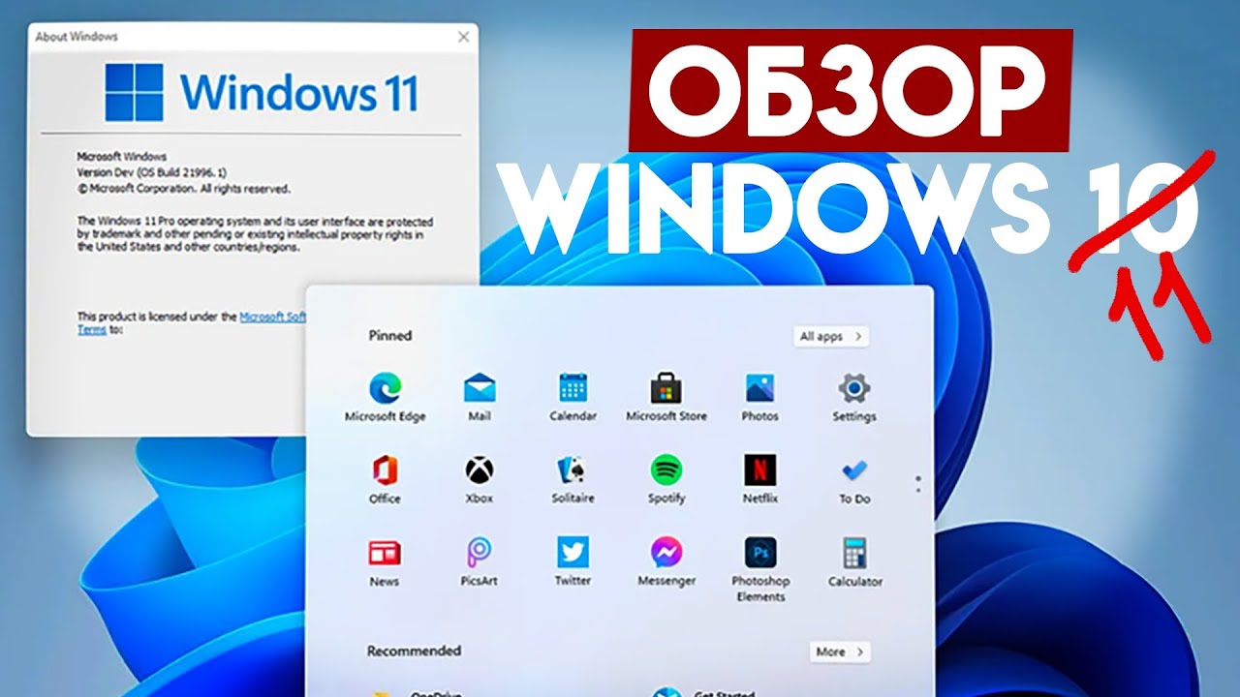Open Microsoft Edge from pinned apps

pos(385,397)
